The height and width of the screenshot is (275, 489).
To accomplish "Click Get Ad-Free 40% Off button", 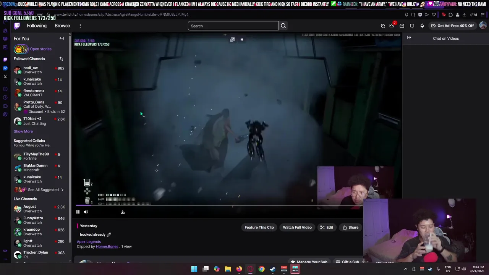I will point(452,26).
